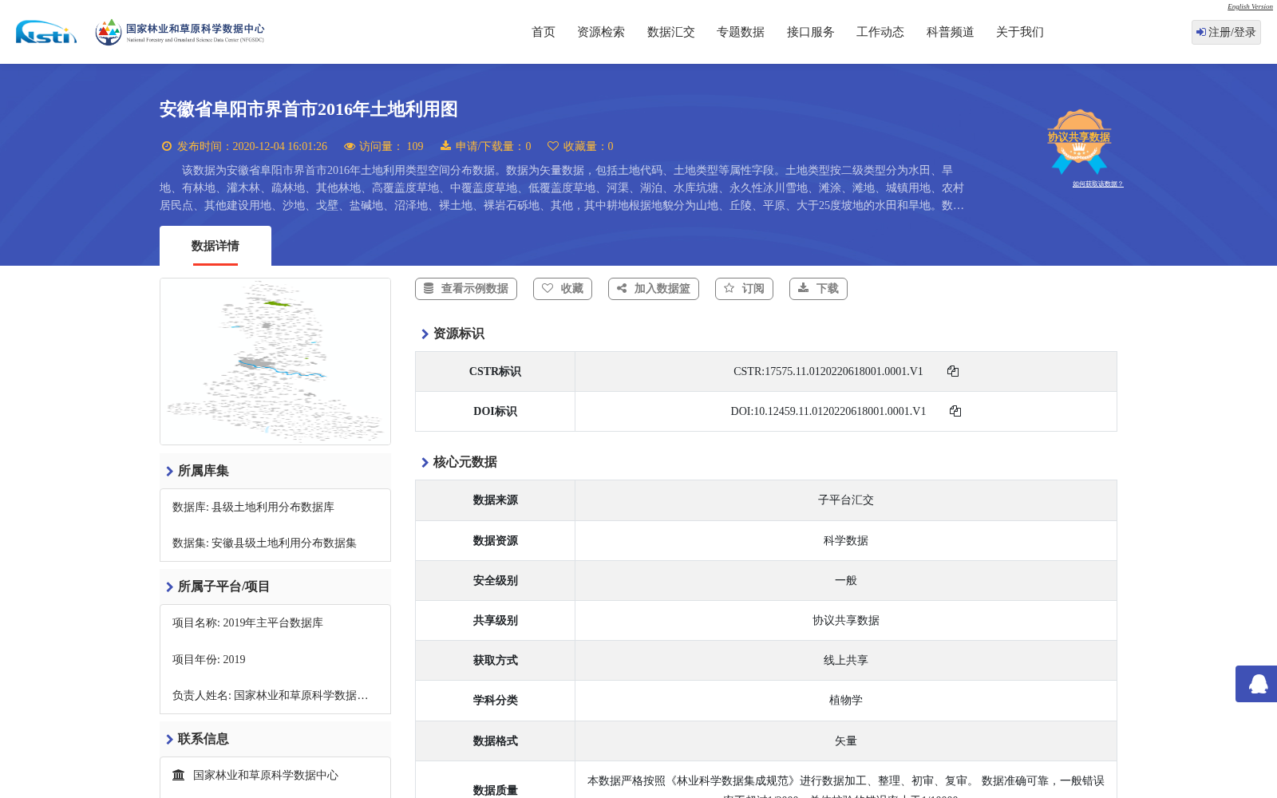Image resolution: width=1277 pixels, height=798 pixels.
Task: Click the 矢量 data format cell
Action: click(x=846, y=741)
